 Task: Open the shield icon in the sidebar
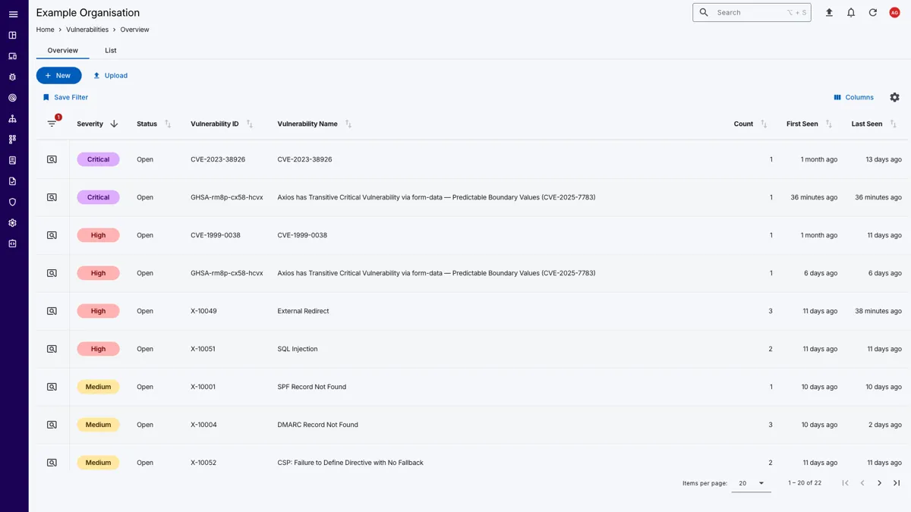[13, 203]
